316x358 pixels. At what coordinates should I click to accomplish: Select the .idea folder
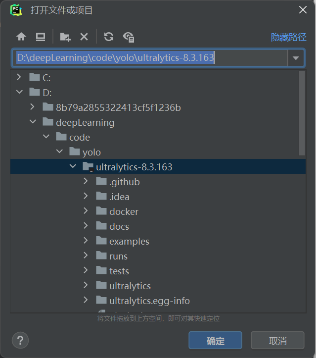pos(158,196)
